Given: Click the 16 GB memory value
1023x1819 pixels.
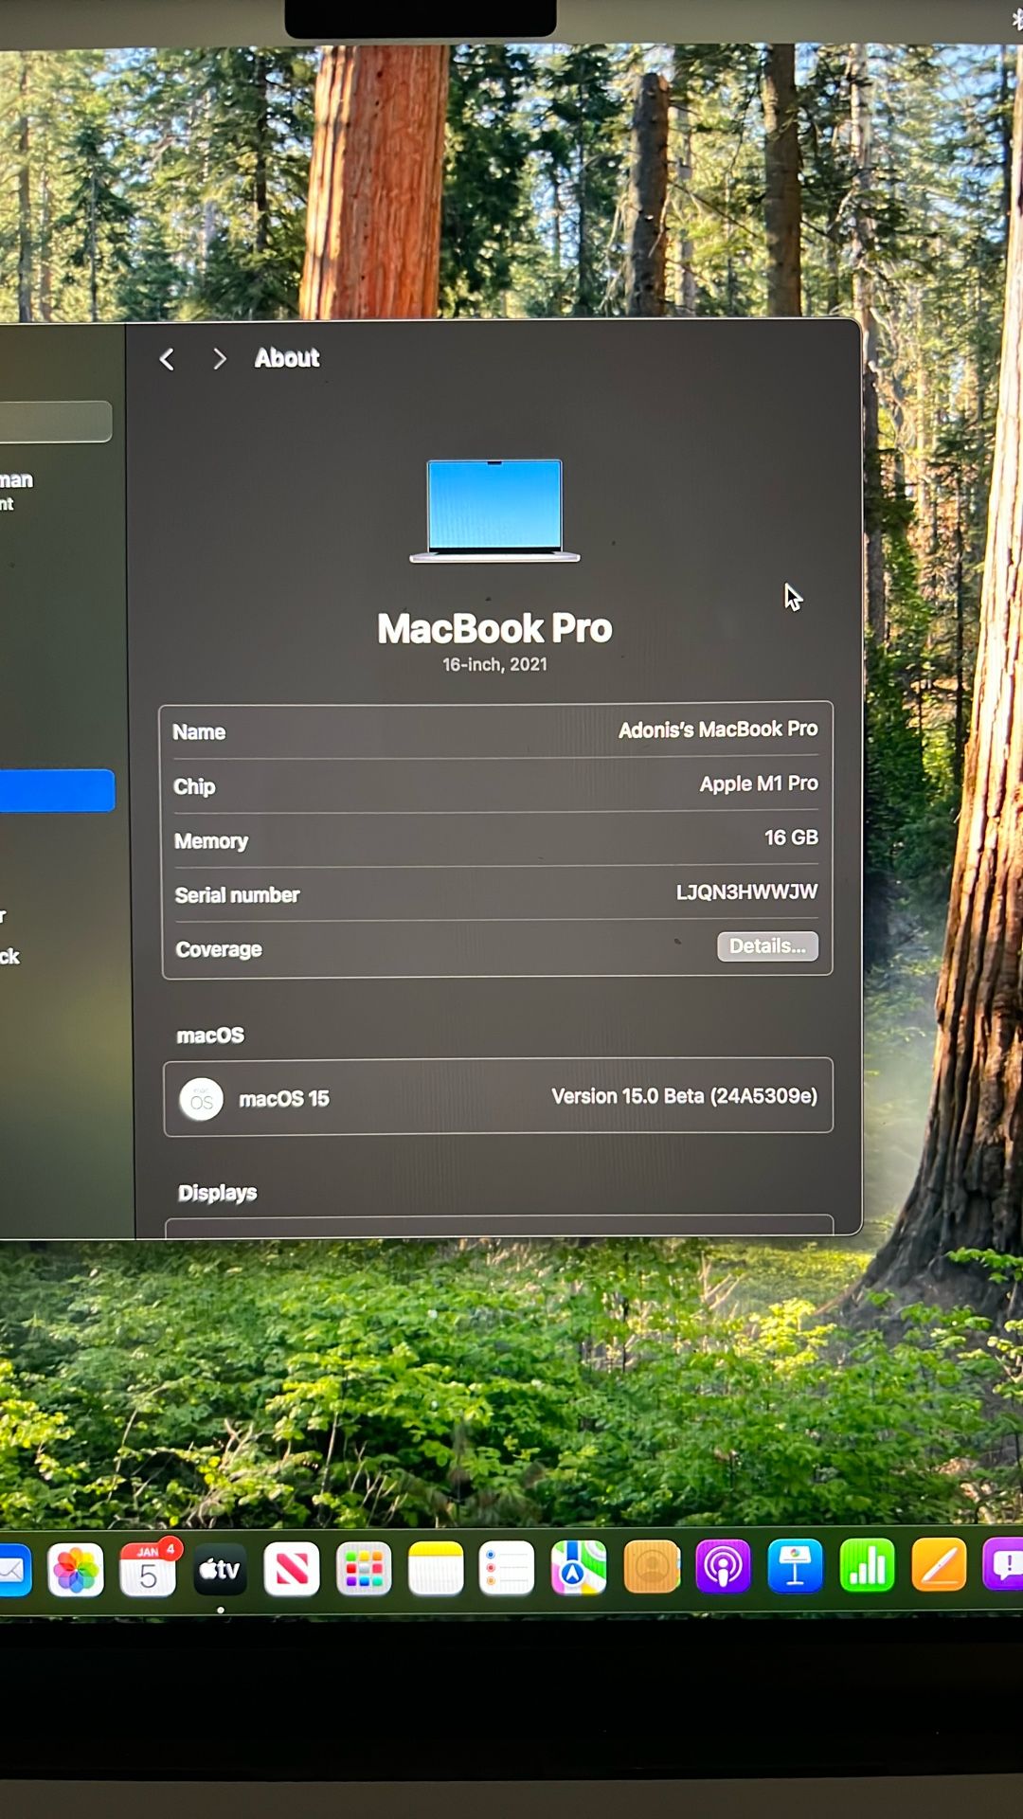Looking at the screenshot, I should coord(791,837).
